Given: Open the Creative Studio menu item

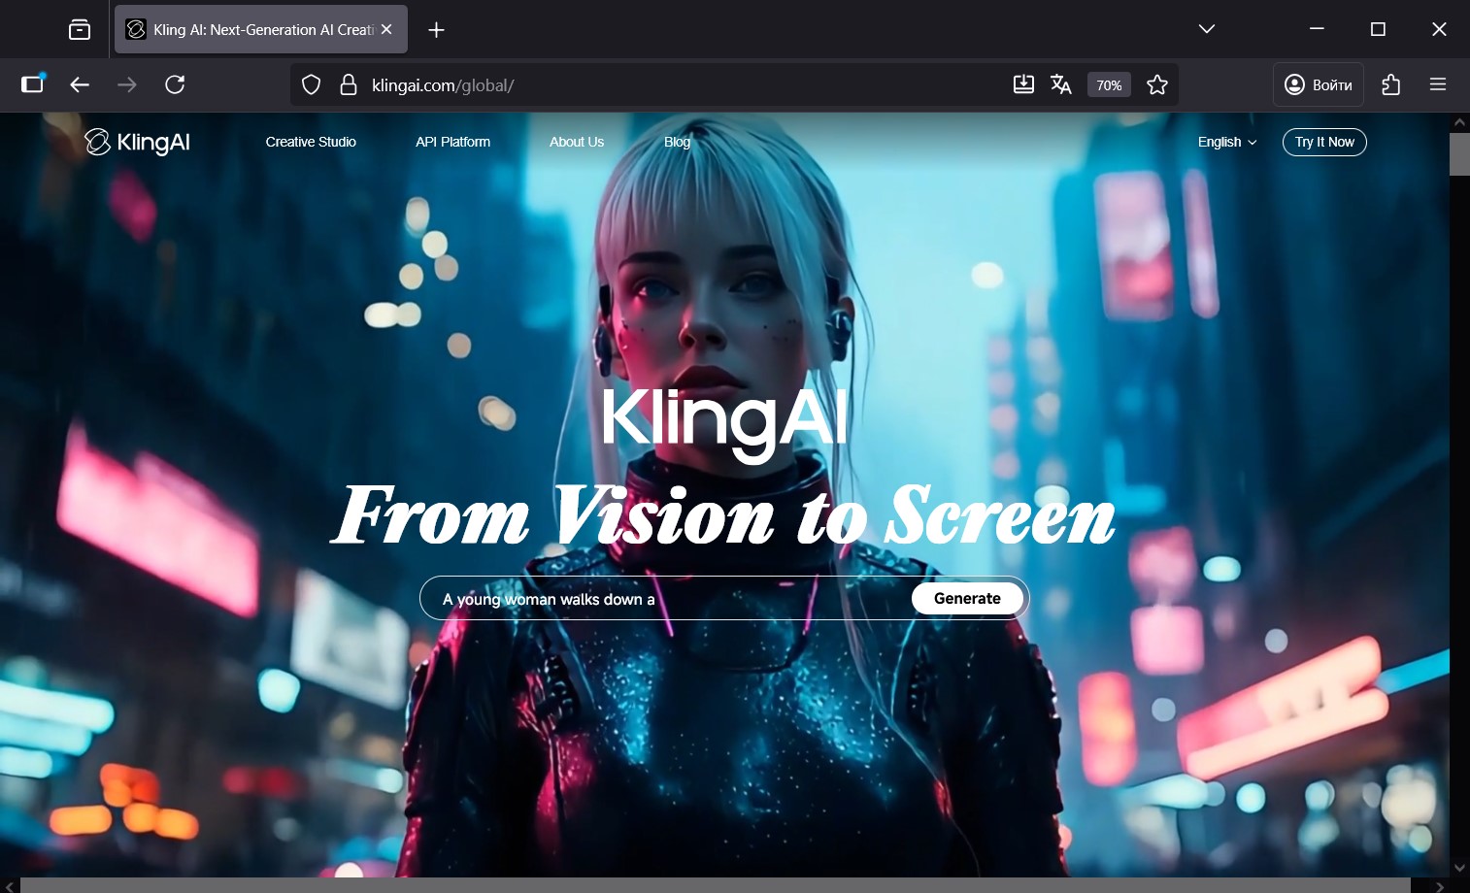Looking at the screenshot, I should [311, 142].
